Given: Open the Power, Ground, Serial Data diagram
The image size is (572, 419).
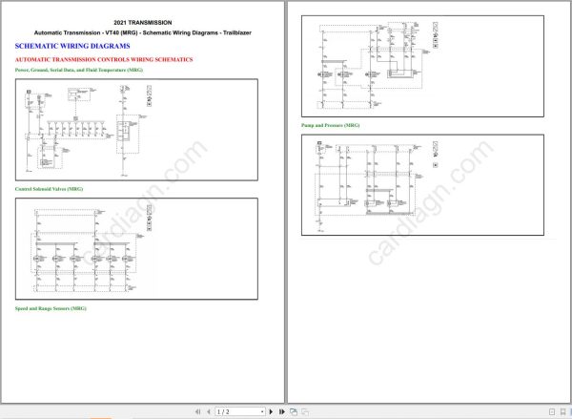Looking at the screenshot, I should point(136,130).
